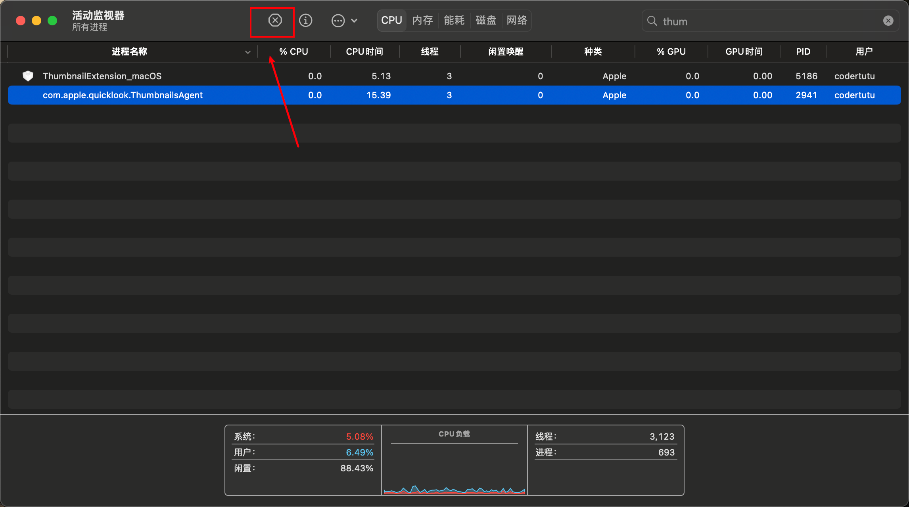Open process info with the (i) icon
This screenshot has width=909, height=507.
(x=305, y=21)
